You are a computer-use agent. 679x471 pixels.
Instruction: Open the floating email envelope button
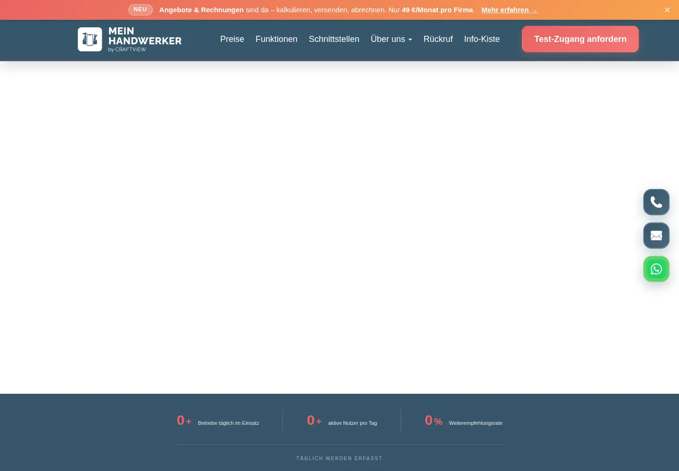pyautogui.click(x=656, y=235)
